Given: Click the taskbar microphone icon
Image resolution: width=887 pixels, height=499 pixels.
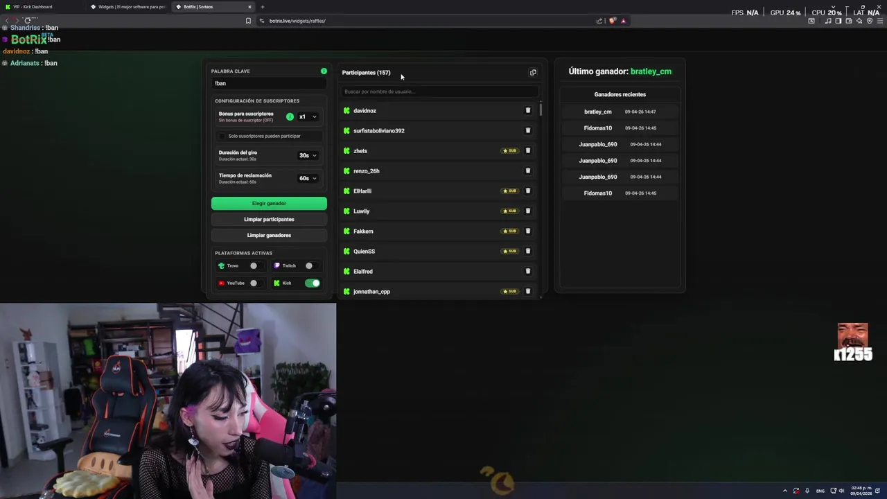Looking at the screenshot, I should tap(807, 491).
